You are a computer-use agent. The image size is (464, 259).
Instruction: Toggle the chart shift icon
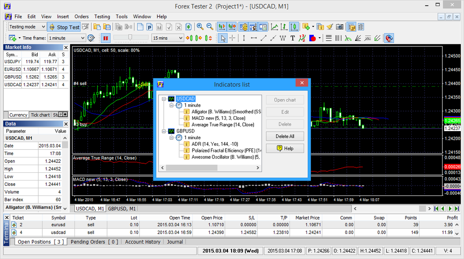point(232,27)
